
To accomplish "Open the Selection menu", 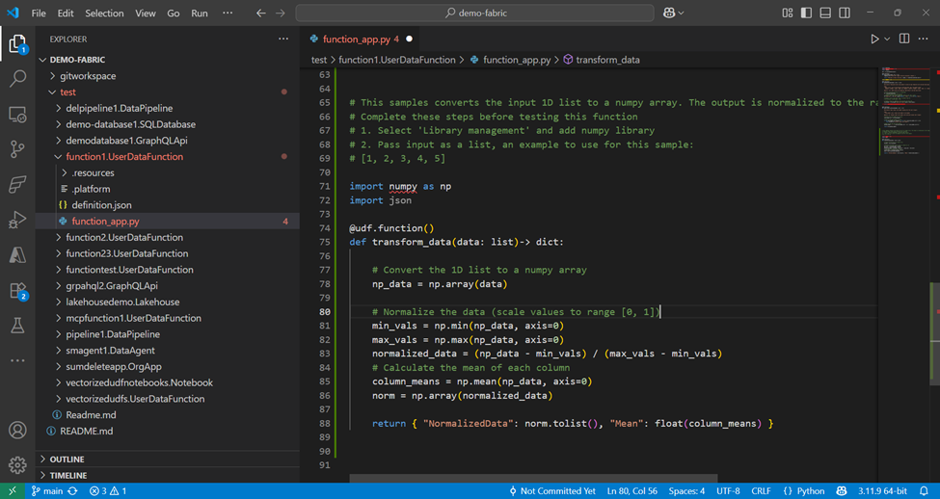I will (x=104, y=13).
